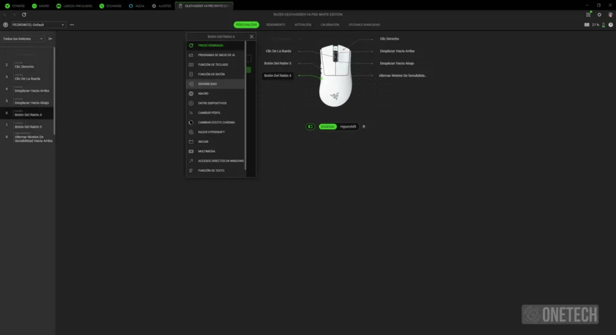Switch to the Rendimiento tab

(276, 25)
